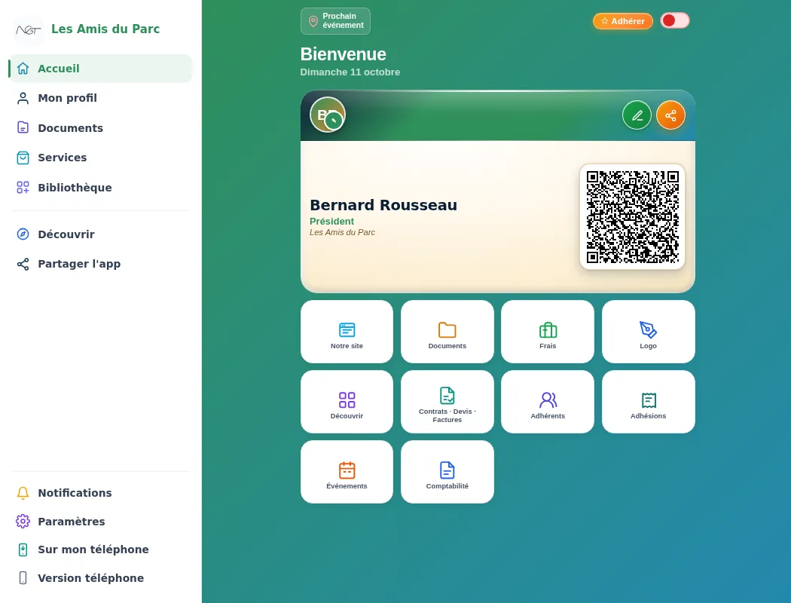
Task: Click the NGT logo in sidebar
Action: coord(29,30)
